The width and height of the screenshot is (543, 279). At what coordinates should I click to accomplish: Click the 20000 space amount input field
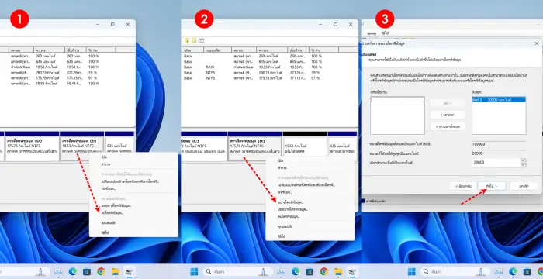(496, 162)
